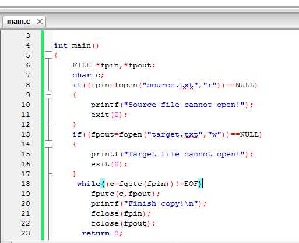Click the "Source file cannot open!" string
Viewport: 299px width, 243px height.
click(x=184, y=105)
